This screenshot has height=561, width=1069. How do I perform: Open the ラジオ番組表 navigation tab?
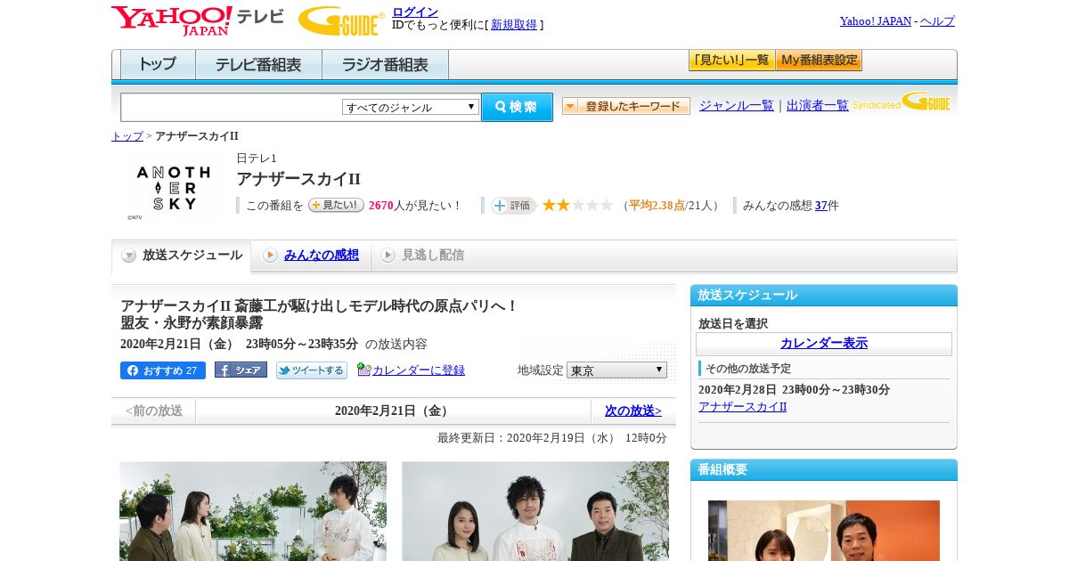pyautogui.click(x=385, y=64)
